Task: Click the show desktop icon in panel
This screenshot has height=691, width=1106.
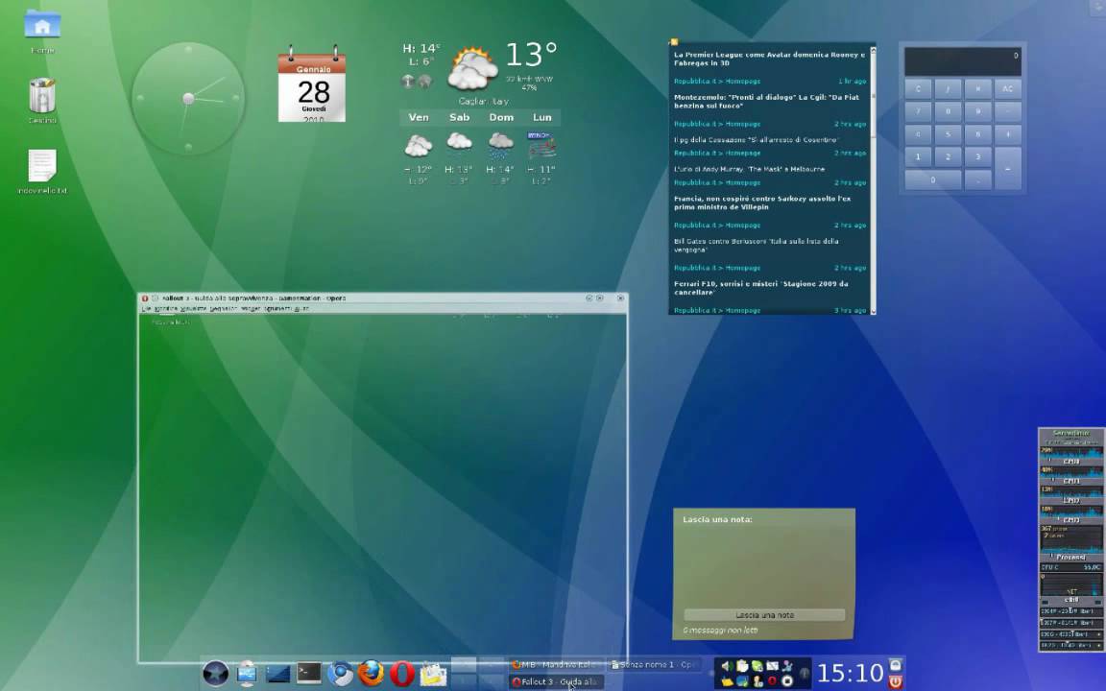Action: click(277, 674)
